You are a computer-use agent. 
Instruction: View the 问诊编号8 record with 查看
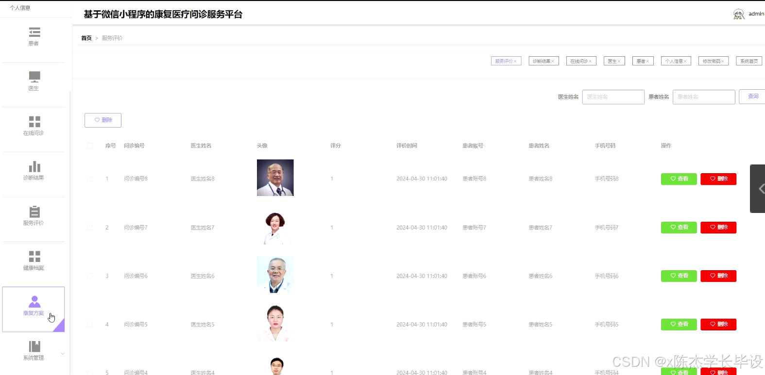click(x=679, y=179)
